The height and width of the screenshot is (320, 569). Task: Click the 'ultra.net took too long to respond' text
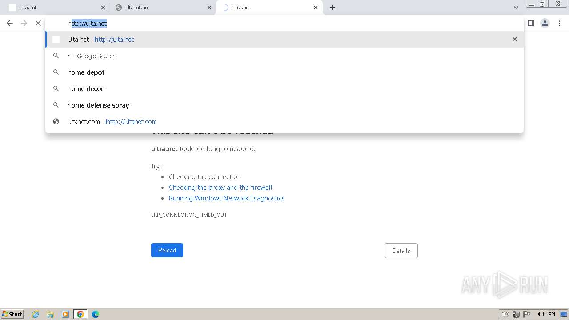tap(203, 149)
